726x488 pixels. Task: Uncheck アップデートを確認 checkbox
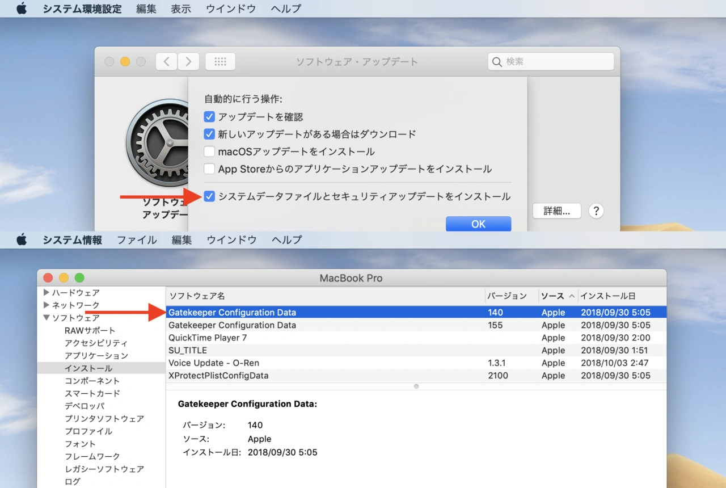pyautogui.click(x=209, y=117)
